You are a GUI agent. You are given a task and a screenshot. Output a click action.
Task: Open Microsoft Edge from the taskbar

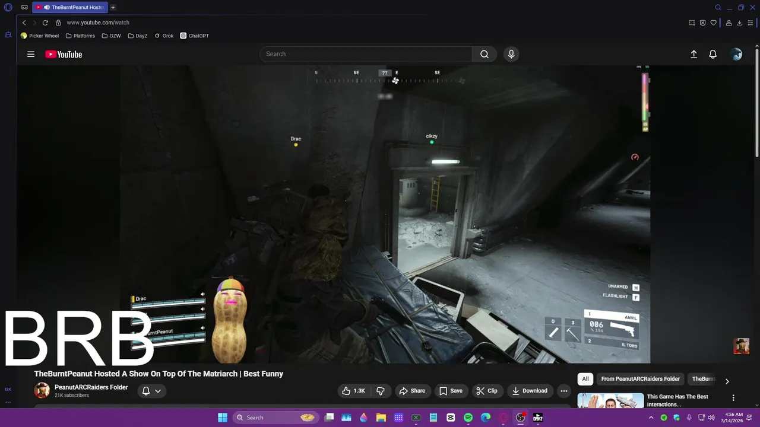point(486,418)
